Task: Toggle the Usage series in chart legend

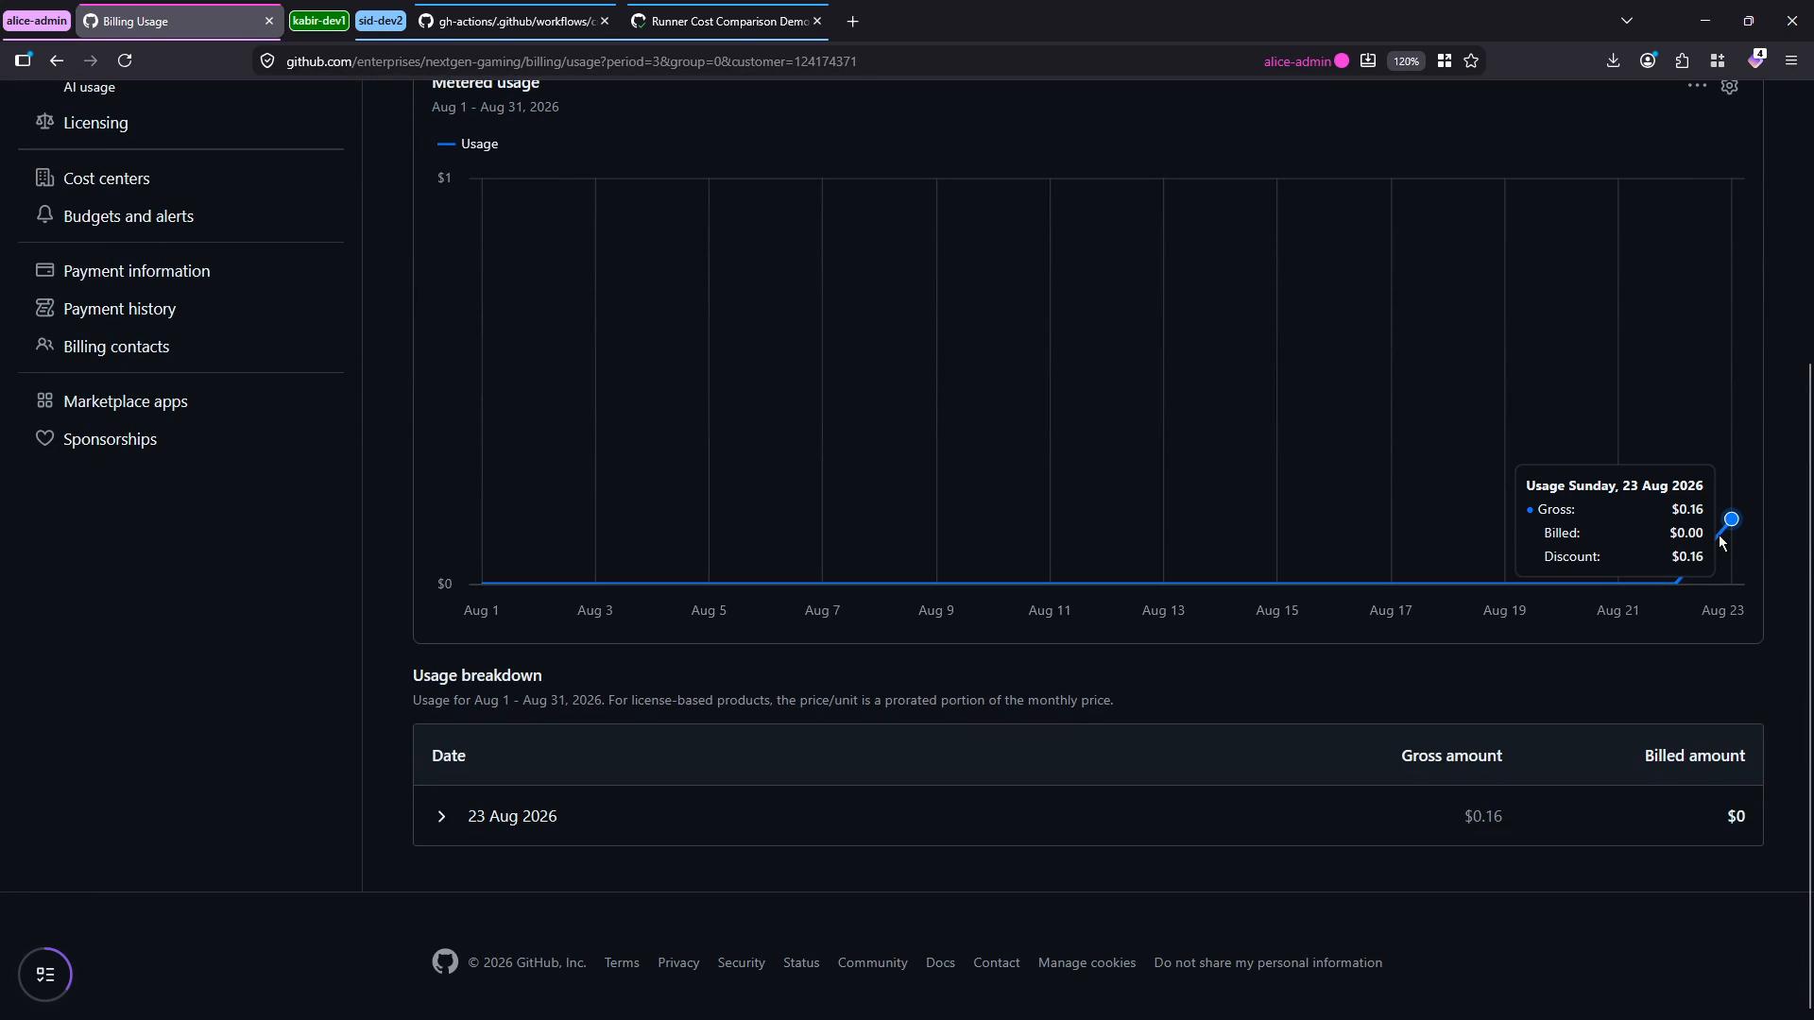Action: [468, 144]
